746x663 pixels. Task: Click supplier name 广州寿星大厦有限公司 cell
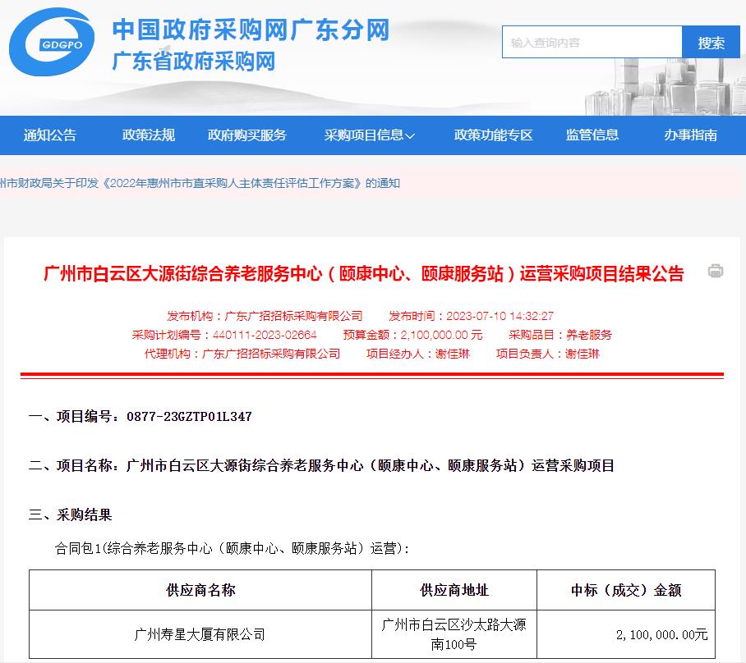[x=200, y=634]
